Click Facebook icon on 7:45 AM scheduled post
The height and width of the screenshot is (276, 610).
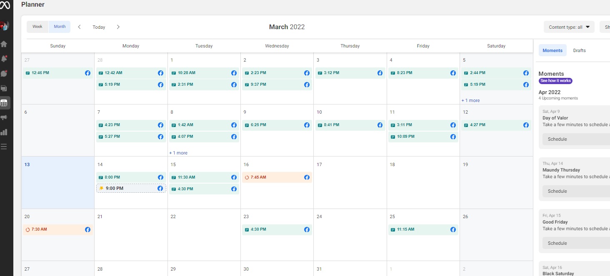coord(307,177)
